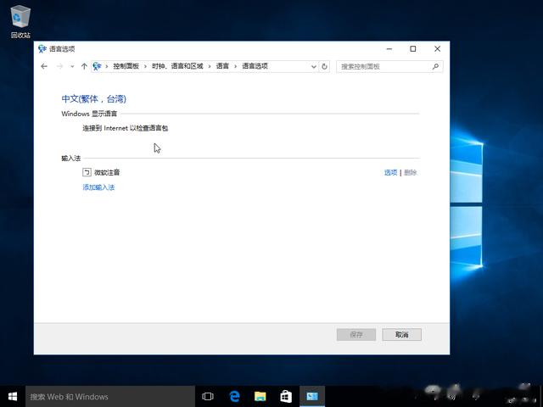Screen dimensions: 543x407
Task: Launch Microsoft Edge from taskbar
Action: coord(234,396)
